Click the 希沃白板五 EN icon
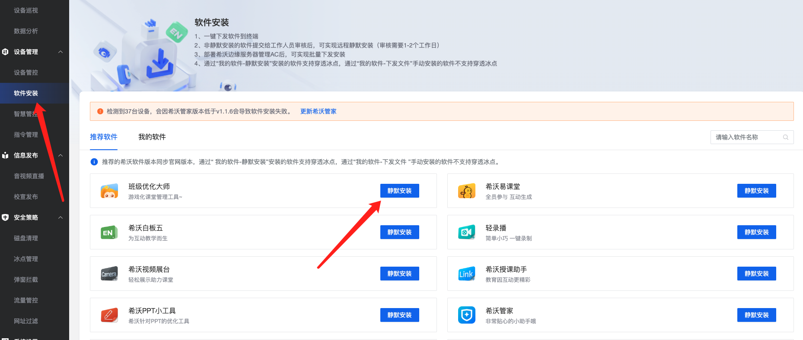Image resolution: width=803 pixels, height=340 pixels. [109, 233]
